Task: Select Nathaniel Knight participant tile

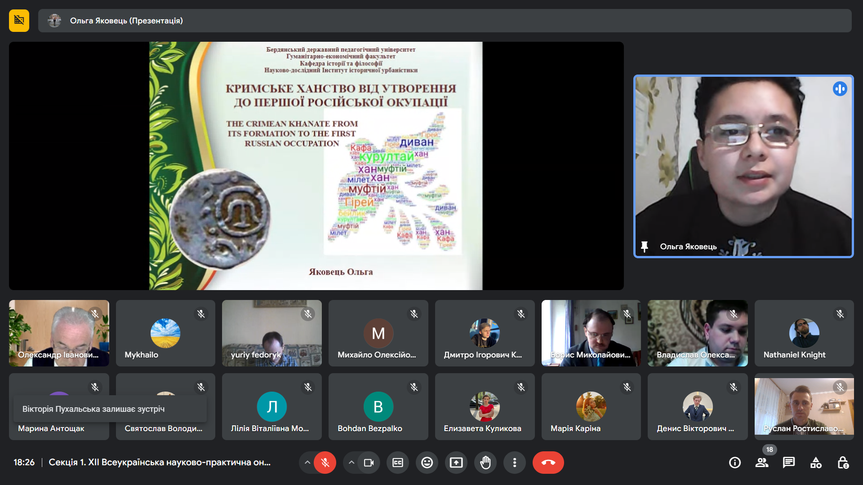Action: click(x=804, y=333)
